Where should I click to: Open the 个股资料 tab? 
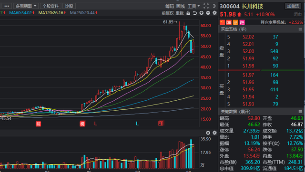51,6
